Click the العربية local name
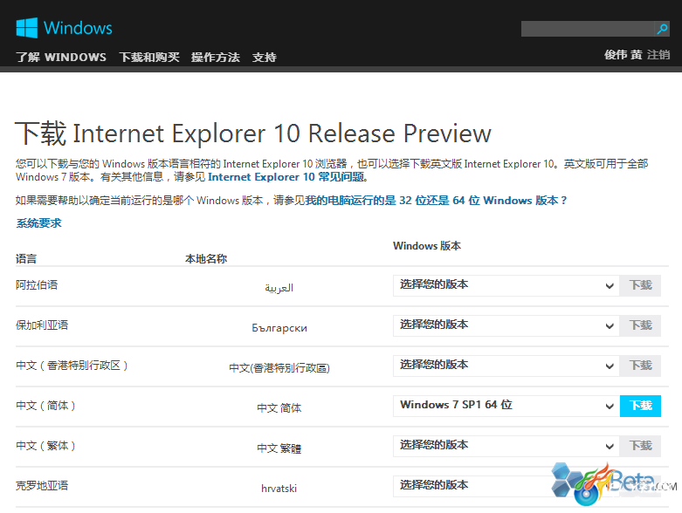This screenshot has width=682, height=513. [x=279, y=288]
